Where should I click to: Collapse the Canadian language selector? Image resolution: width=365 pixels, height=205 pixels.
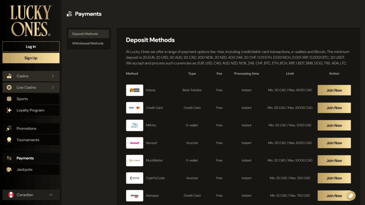[51, 195]
